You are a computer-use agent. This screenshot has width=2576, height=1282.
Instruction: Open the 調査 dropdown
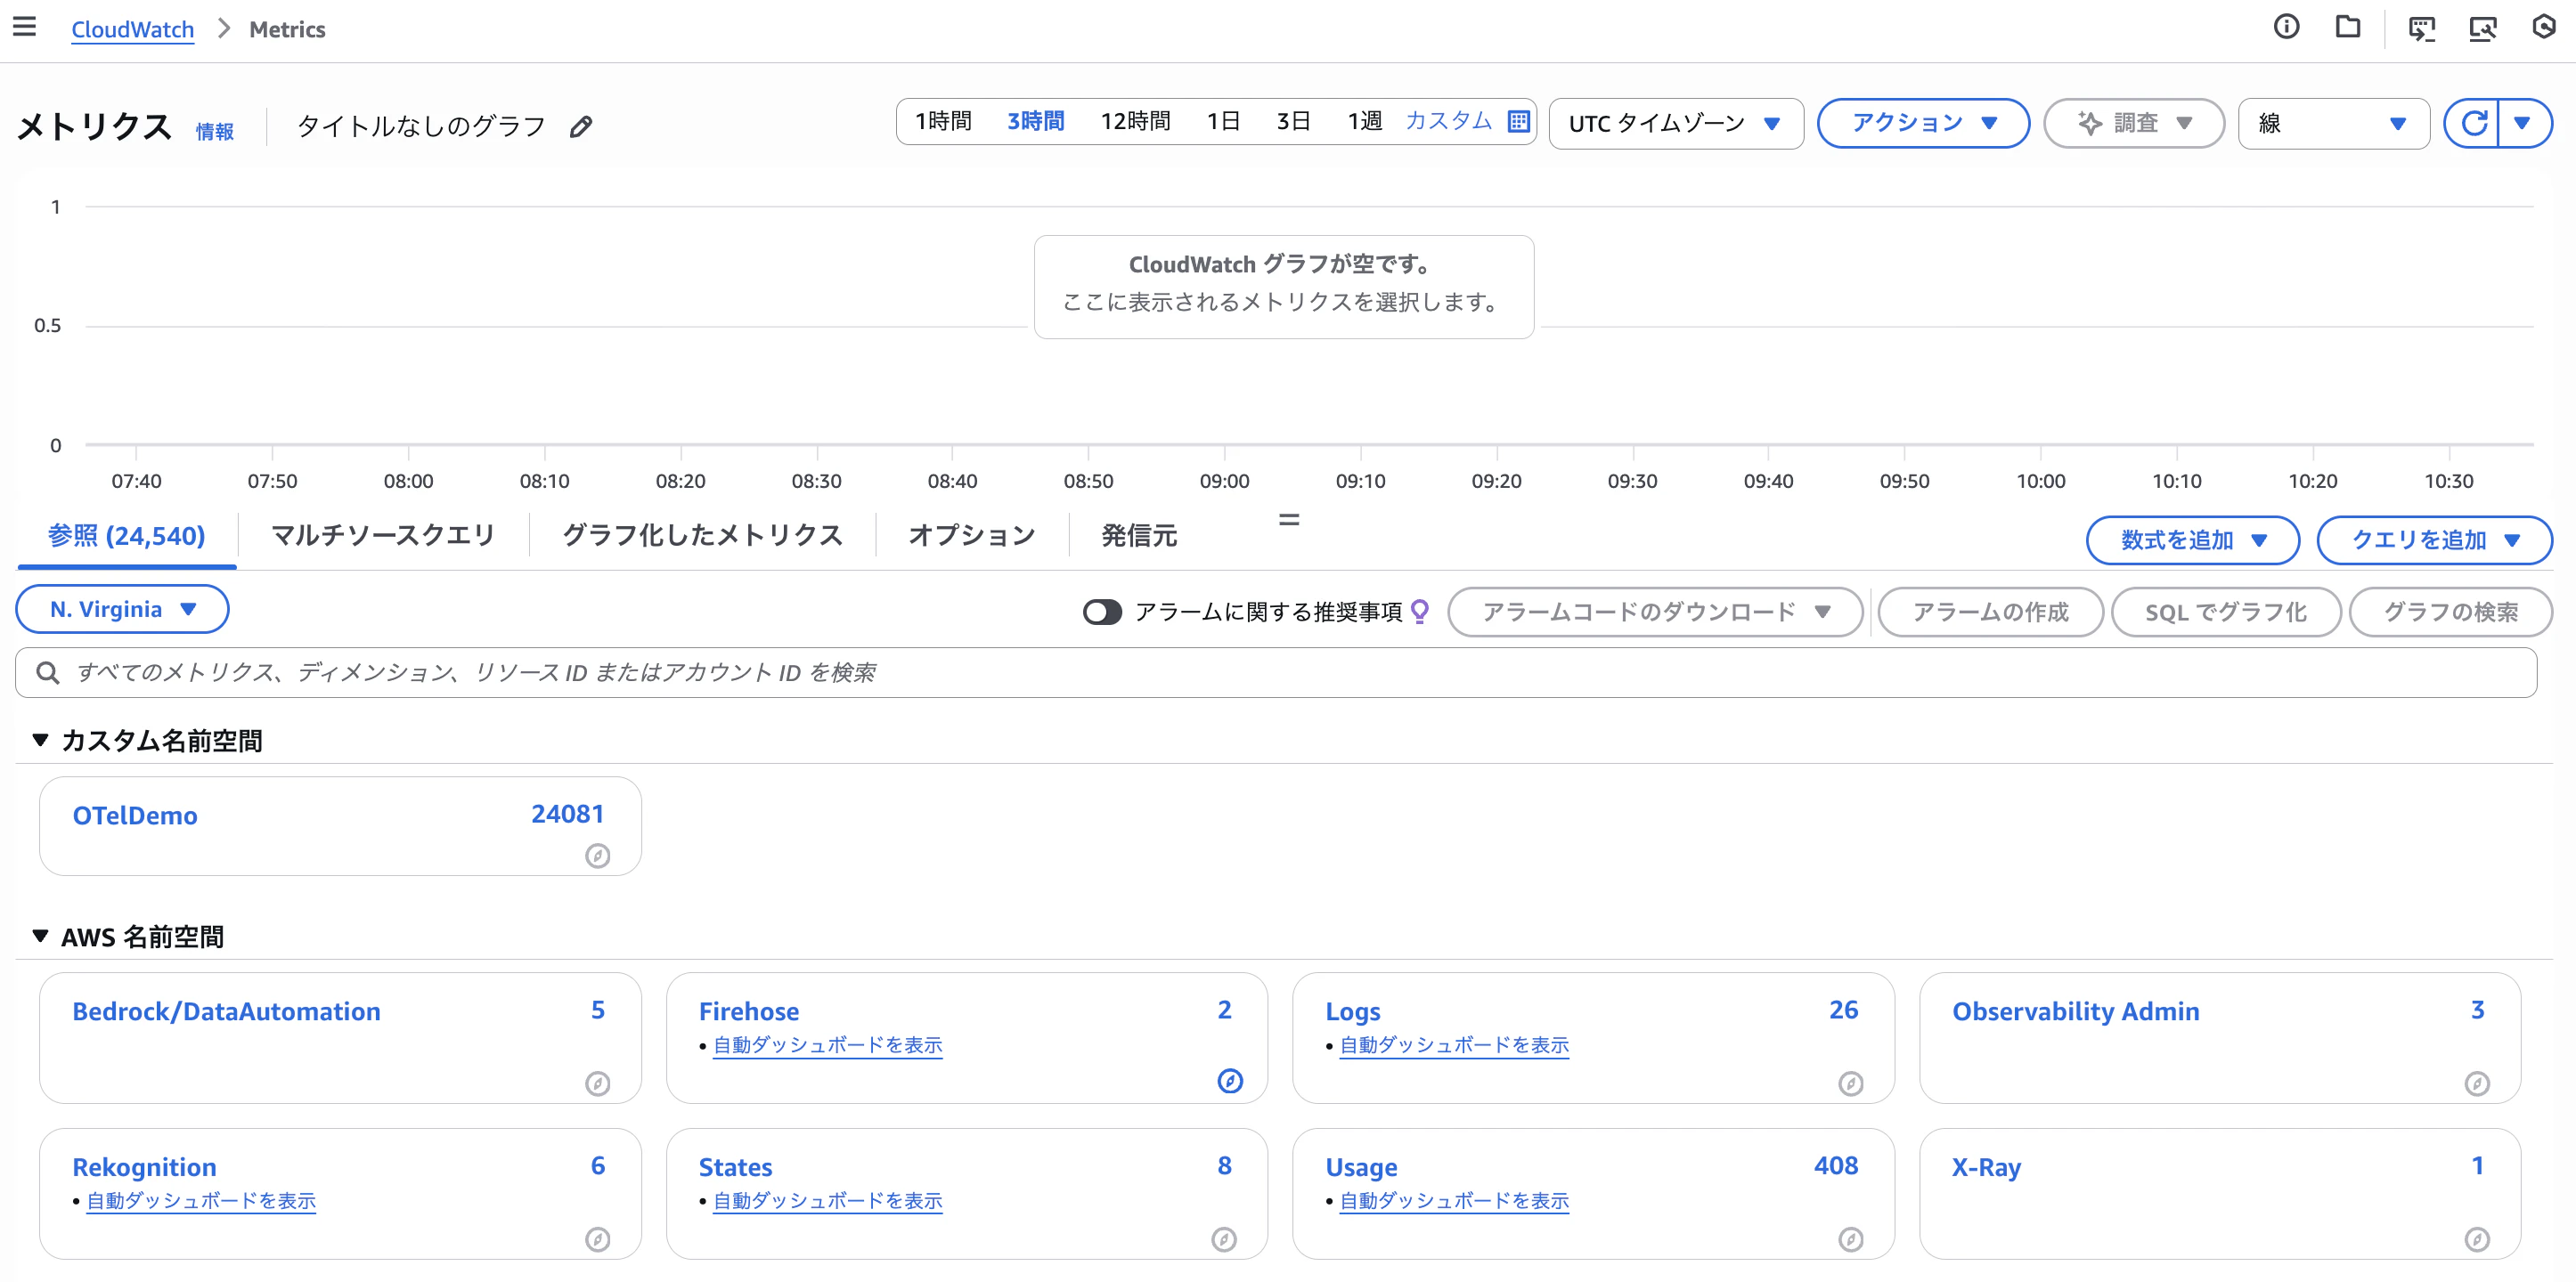point(2134,123)
